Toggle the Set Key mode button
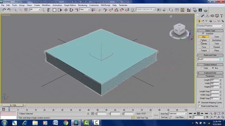Screen dimensions: 225x126 (x=164, y=117)
